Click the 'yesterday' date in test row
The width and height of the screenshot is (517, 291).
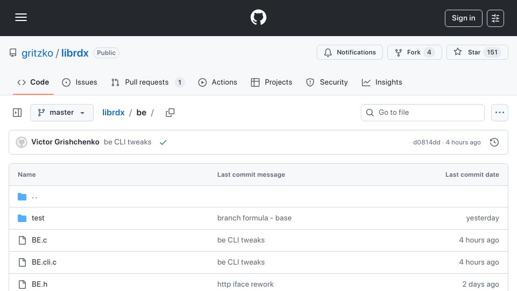483,218
